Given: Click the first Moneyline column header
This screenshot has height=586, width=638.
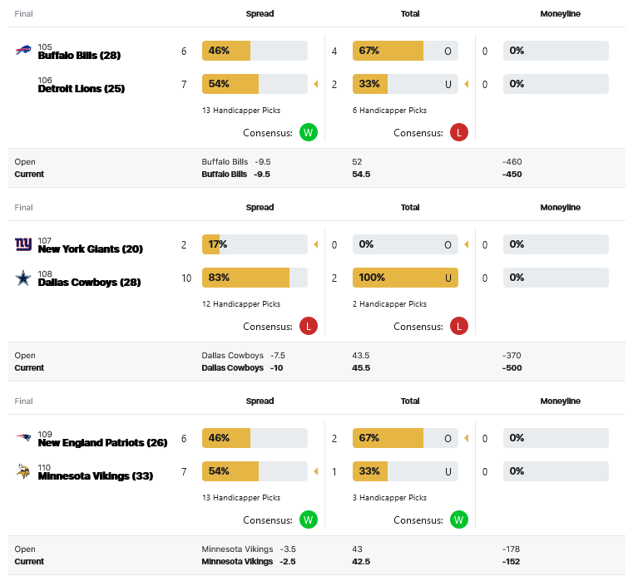Looking at the screenshot, I should point(561,14).
